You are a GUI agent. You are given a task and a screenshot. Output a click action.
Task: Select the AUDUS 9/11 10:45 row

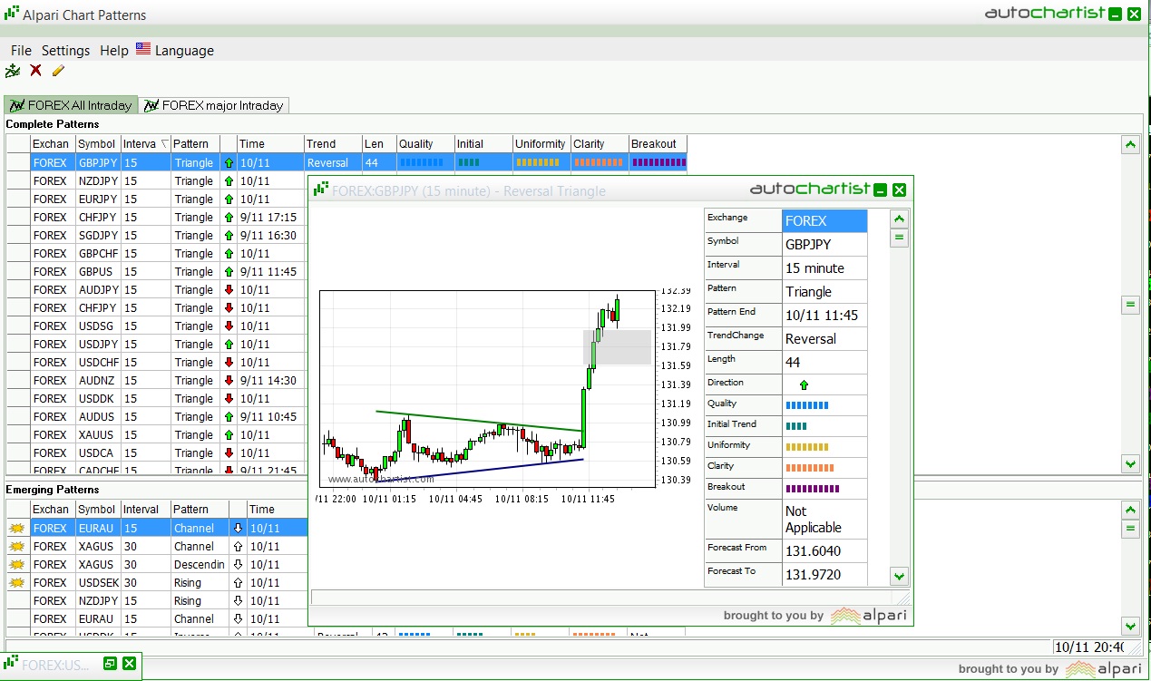tap(156, 417)
